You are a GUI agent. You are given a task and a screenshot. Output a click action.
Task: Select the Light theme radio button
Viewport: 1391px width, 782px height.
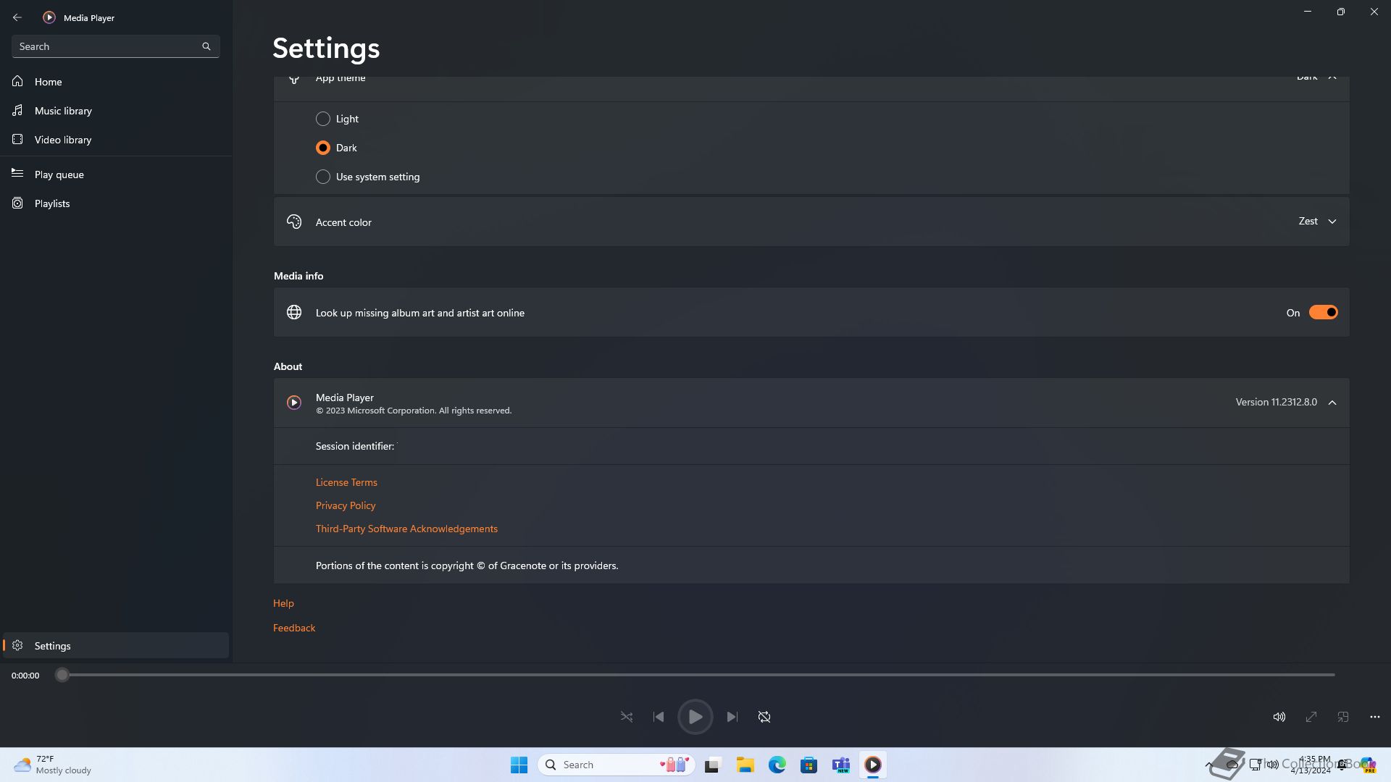[x=323, y=119]
